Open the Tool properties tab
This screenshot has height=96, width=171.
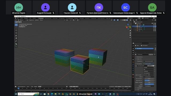[133, 46]
